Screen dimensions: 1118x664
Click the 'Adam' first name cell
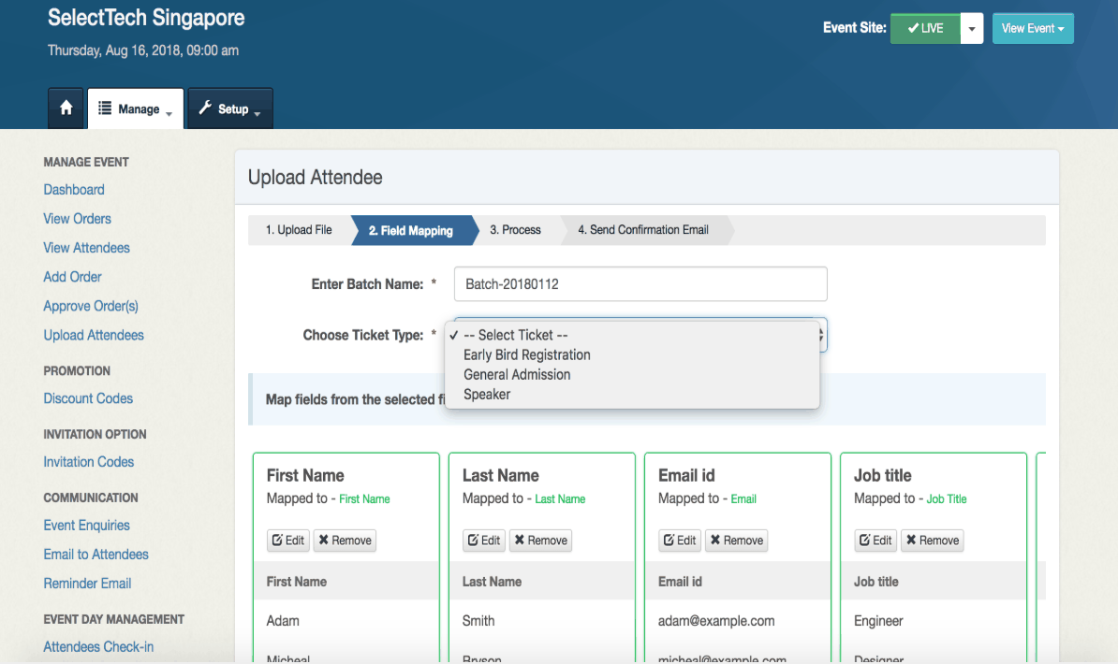[283, 621]
